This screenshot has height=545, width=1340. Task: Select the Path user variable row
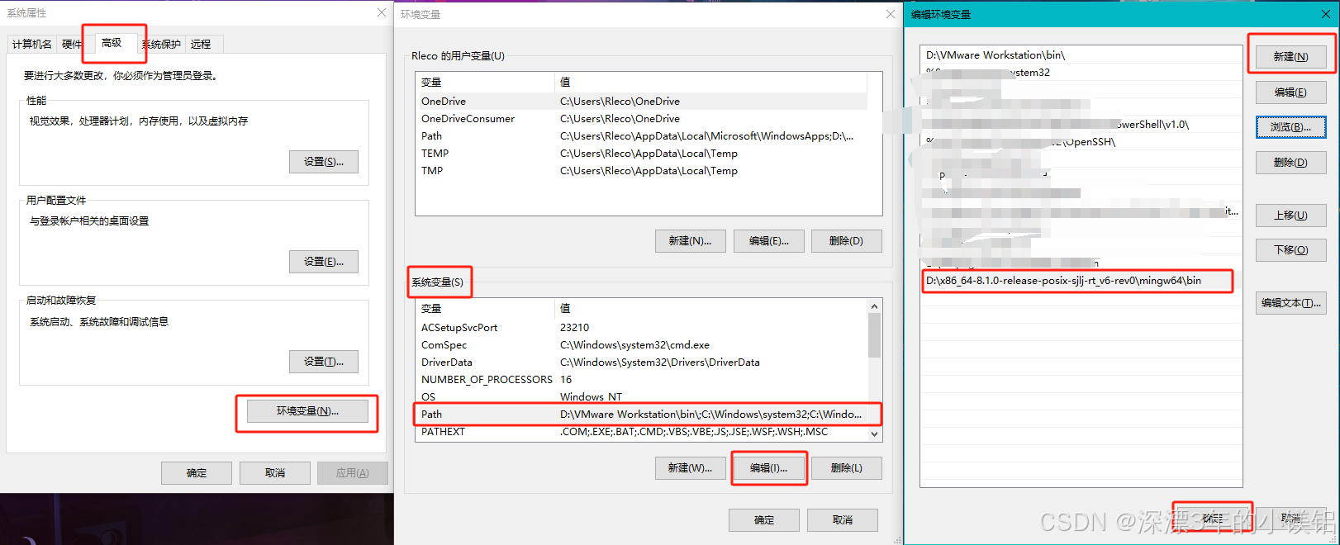click(644, 136)
